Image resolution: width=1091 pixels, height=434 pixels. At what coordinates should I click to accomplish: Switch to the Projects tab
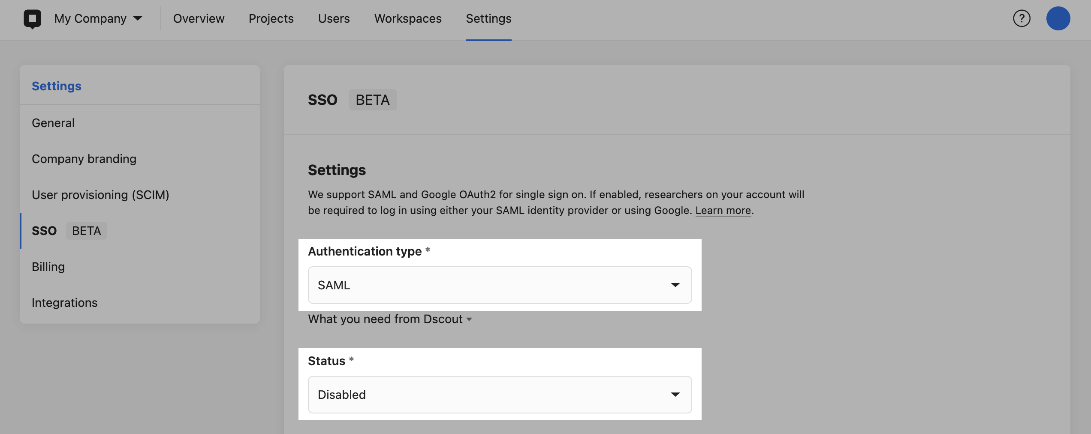pyautogui.click(x=271, y=18)
